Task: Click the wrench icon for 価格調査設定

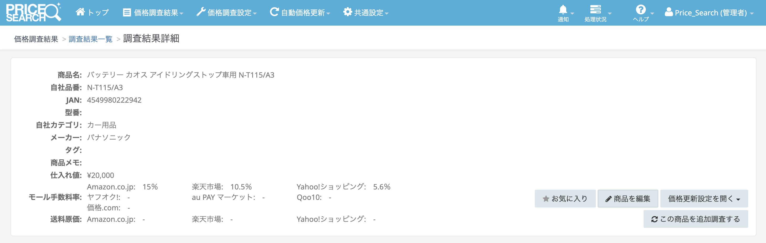Action: coord(201,12)
